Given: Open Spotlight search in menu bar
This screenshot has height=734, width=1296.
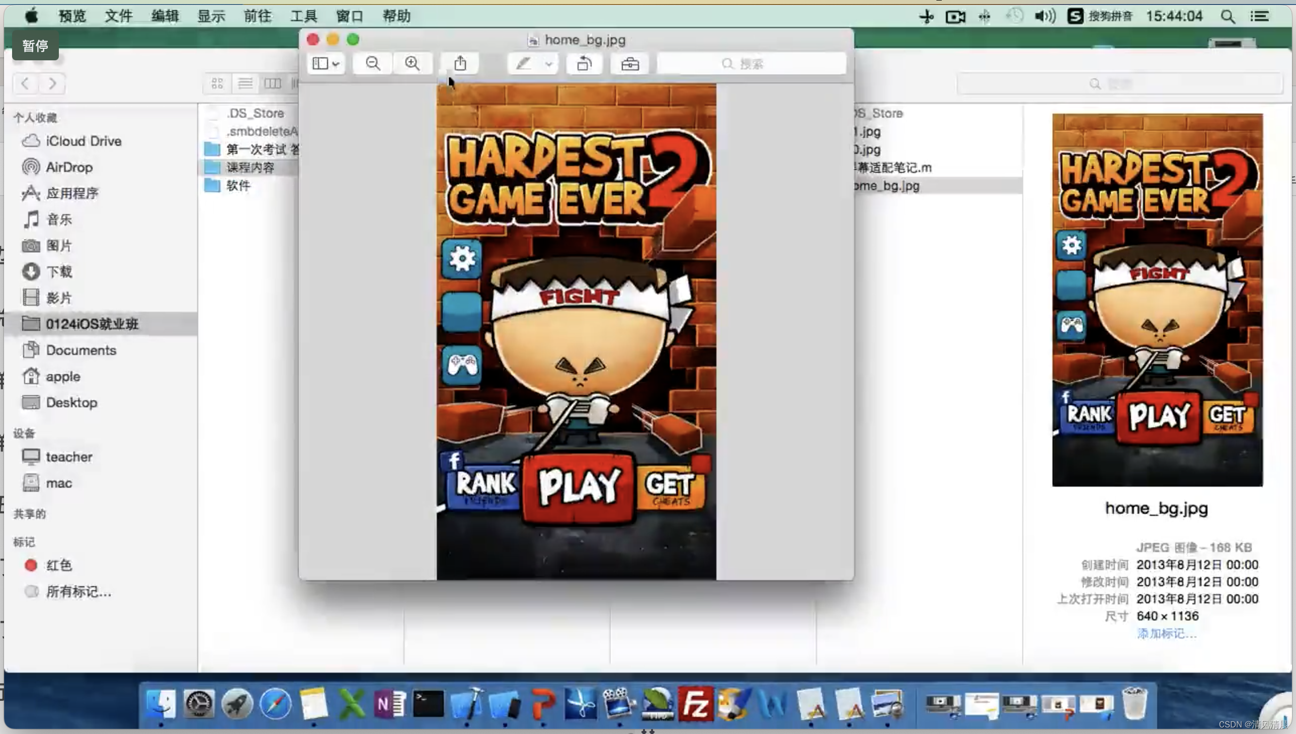Looking at the screenshot, I should click(1228, 16).
